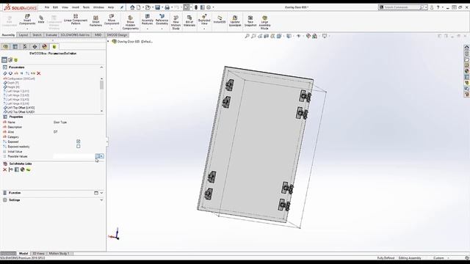Open Reference Geometry
470x264 pixels.
162,20
